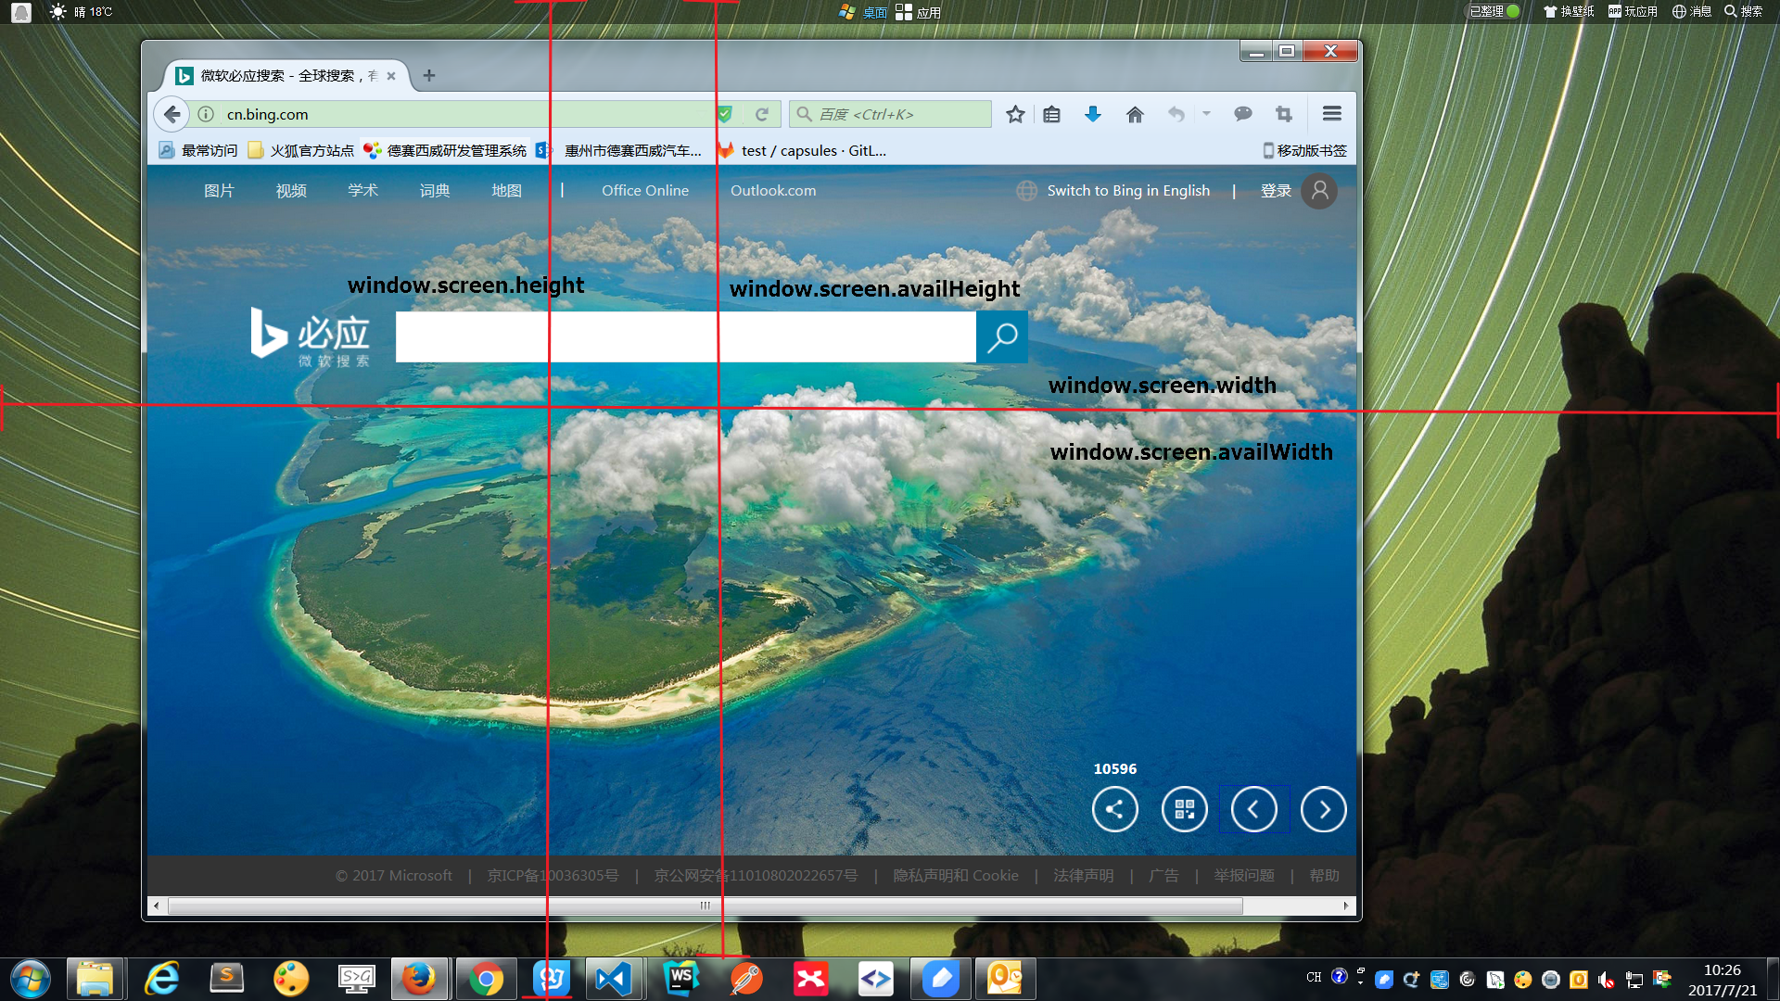Image resolution: width=1780 pixels, height=1001 pixels.
Task: Click Switch to Bing in English
Action: point(1127,190)
